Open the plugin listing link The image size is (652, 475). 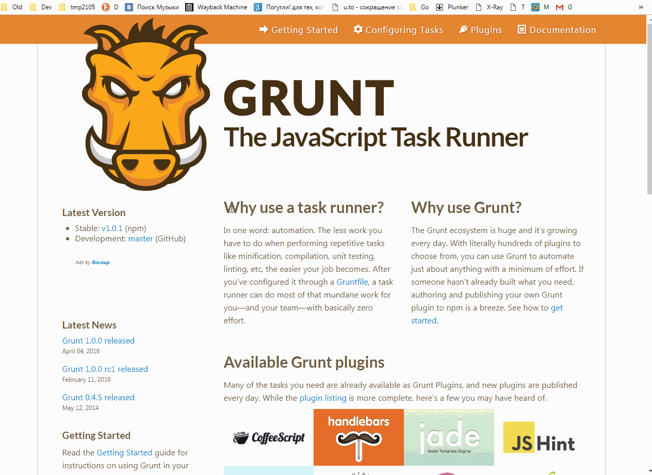pyautogui.click(x=323, y=398)
